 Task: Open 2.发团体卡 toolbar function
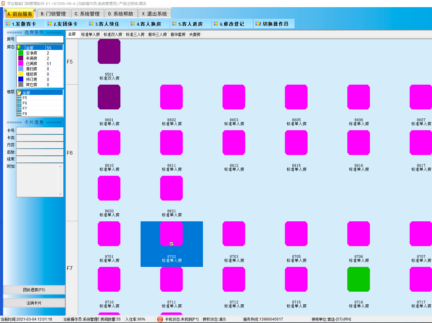[x=66, y=24]
